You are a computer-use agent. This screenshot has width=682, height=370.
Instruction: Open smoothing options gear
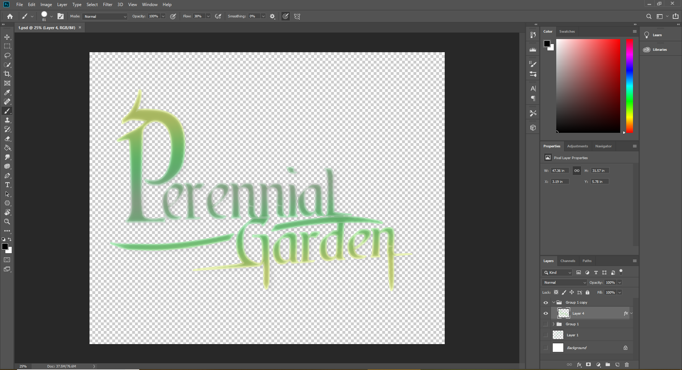(x=272, y=16)
